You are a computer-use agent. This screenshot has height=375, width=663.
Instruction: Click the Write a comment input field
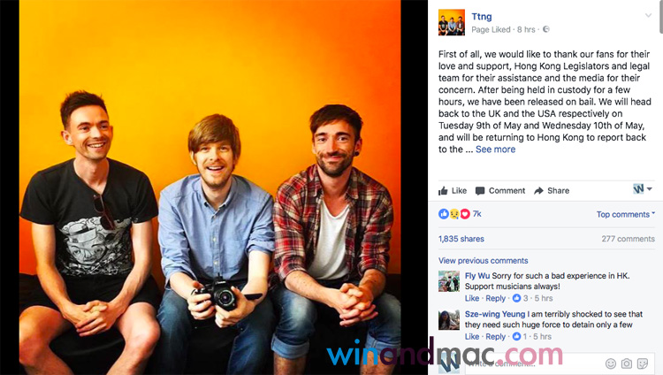(x=533, y=364)
